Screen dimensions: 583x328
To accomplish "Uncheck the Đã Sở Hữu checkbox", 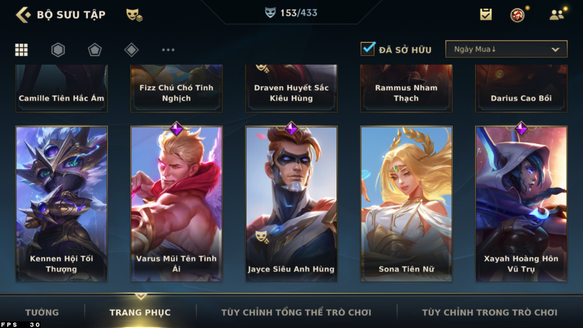I will (x=367, y=49).
